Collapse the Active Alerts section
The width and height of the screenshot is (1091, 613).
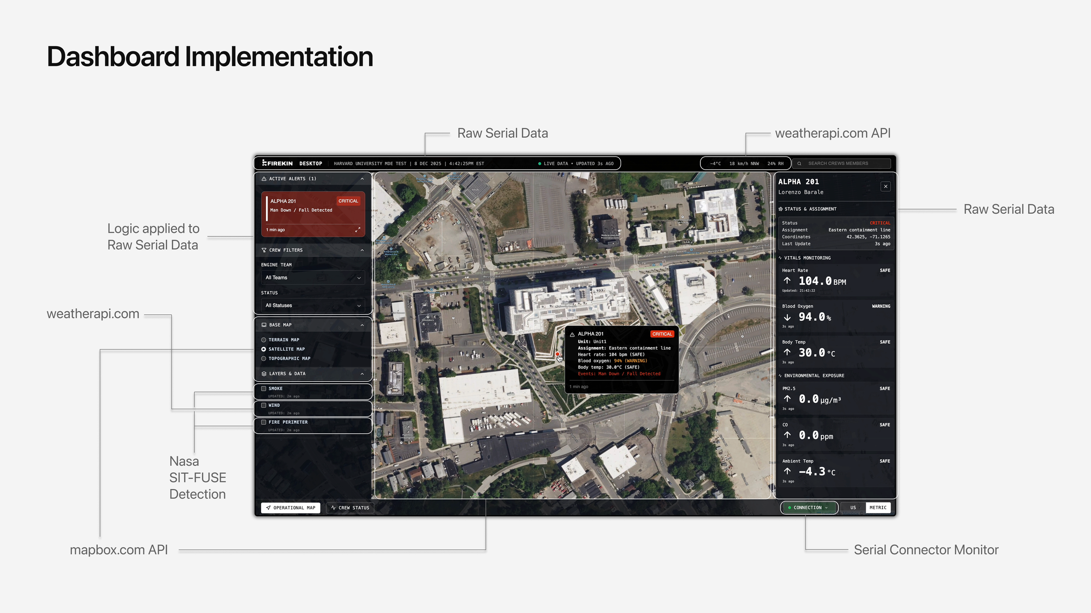coord(362,179)
